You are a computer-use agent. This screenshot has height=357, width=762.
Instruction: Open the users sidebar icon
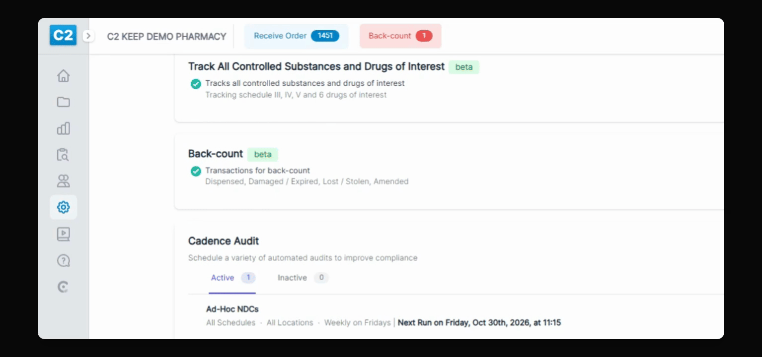pyautogui.click(x=63, y=181)
